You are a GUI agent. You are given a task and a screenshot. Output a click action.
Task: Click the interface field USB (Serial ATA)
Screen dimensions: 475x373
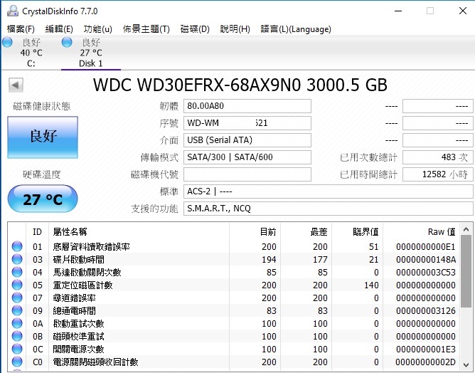click(247, 140)
